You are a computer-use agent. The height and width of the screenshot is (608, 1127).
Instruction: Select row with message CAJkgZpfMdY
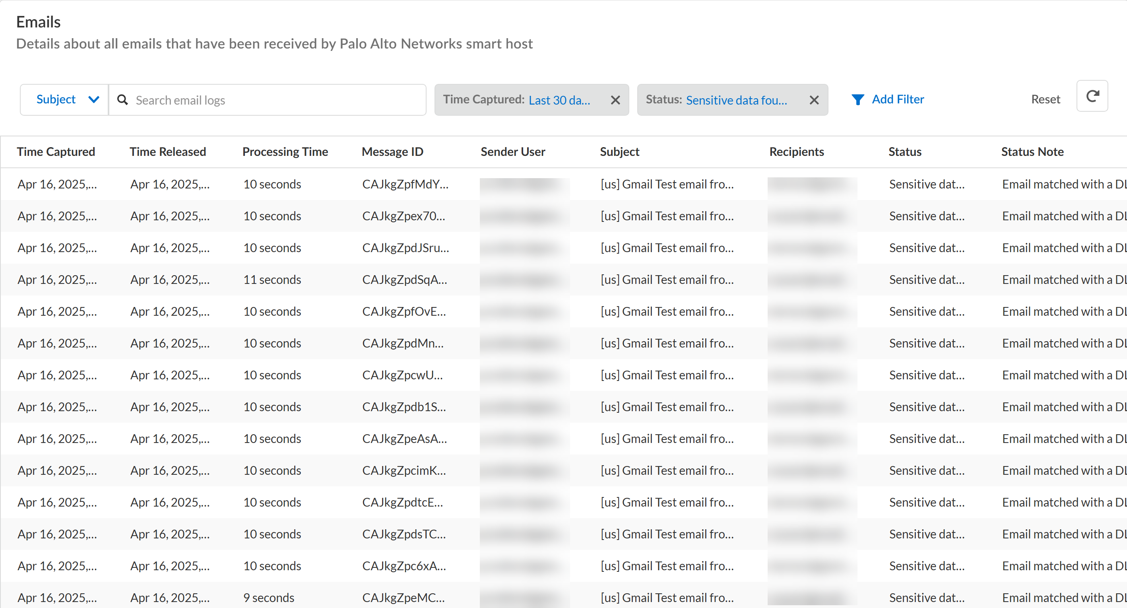point(405,184)
